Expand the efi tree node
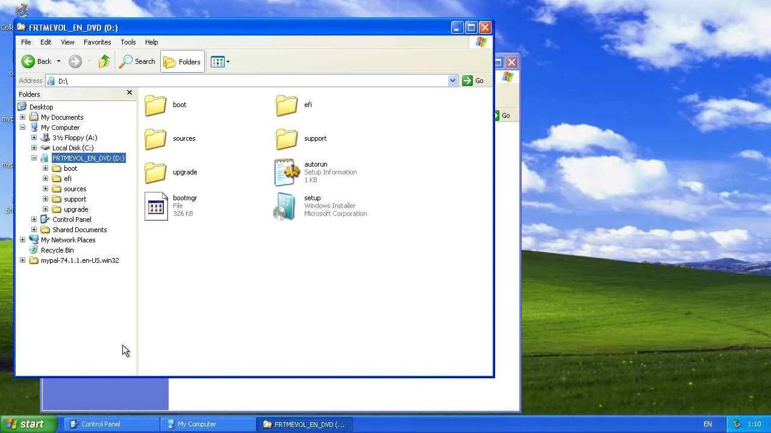771x433 pixels. pyautogui.click(x=45, y=179)
